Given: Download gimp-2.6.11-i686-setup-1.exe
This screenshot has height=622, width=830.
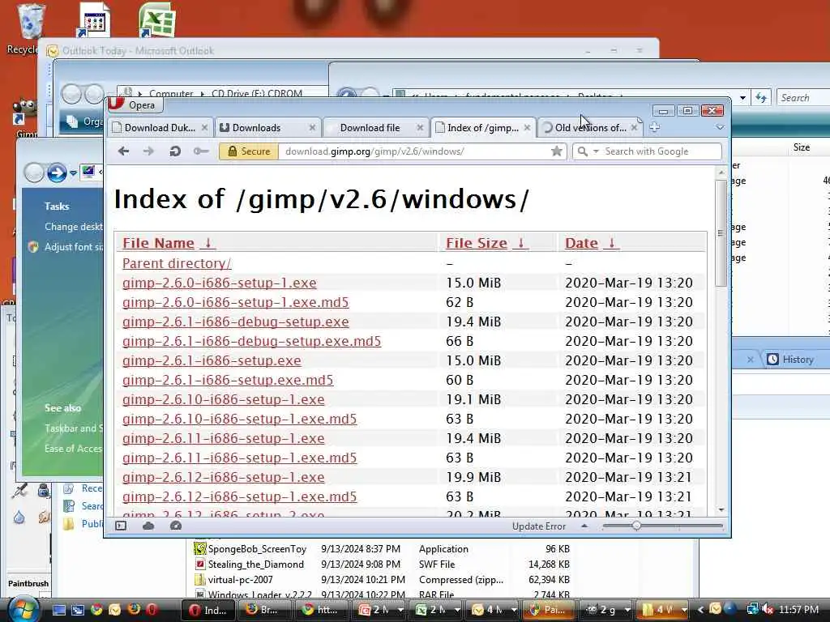Looking at the screenshot, I should (224, 438).
